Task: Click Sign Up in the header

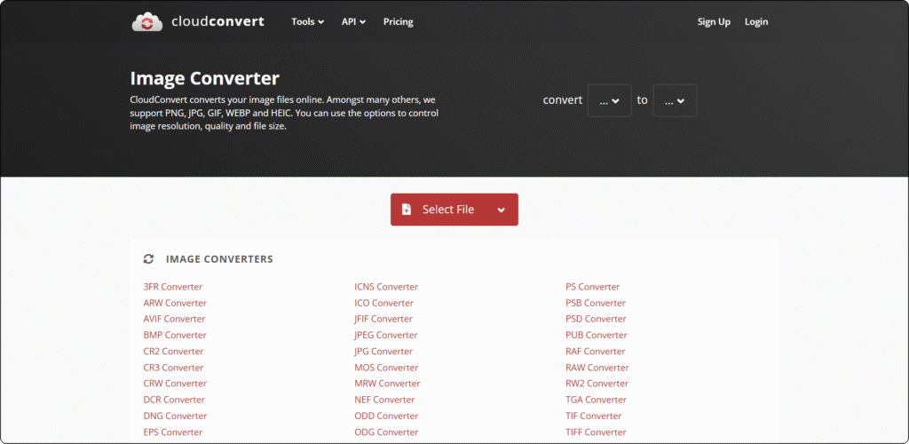Action: 714,22
